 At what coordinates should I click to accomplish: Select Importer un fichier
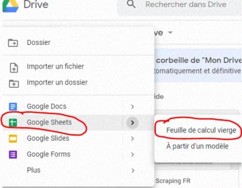[x=55, y=66]
